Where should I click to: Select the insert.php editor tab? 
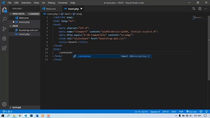pyautogui.click(x=73, y=9)
